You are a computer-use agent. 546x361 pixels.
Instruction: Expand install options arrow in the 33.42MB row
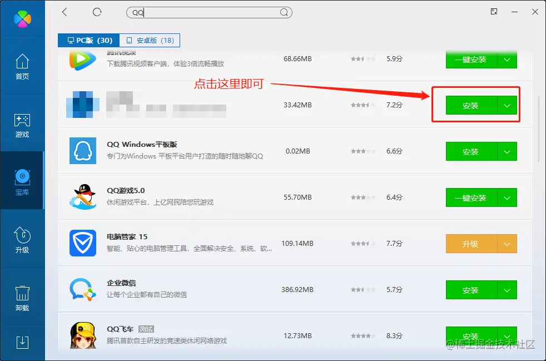[x=507, y=105]
